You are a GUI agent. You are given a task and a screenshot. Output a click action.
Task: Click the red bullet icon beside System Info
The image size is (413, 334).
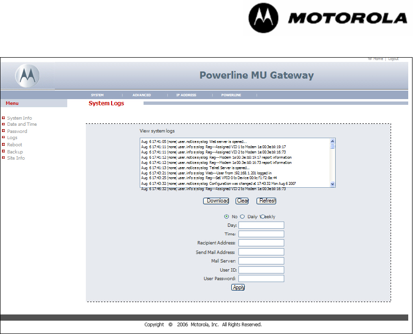3,118
